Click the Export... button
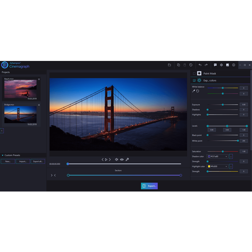This screenshot has width=252, height=252. tap(149, 186)
